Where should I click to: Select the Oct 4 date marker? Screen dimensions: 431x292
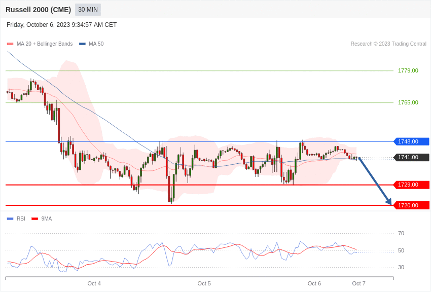[x=94, y=283]
